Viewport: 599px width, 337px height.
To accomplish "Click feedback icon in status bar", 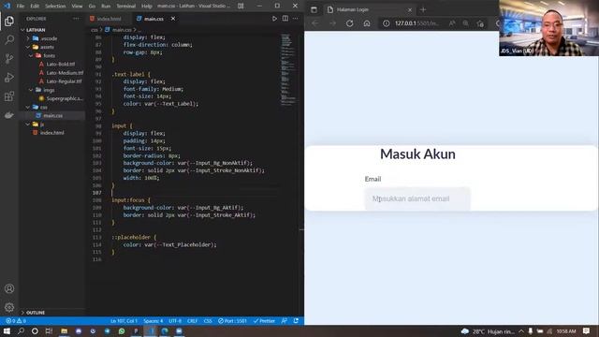I will click(285, 321).
